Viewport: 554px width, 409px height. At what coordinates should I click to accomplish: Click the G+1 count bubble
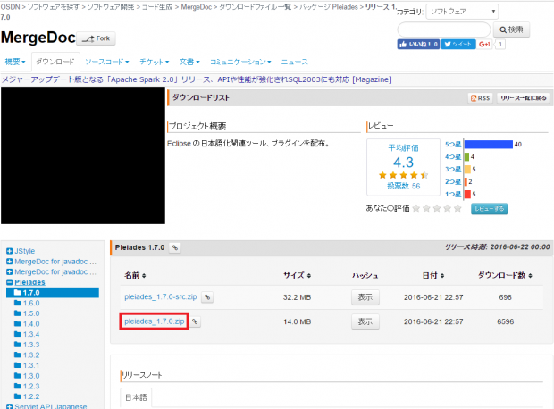click(x=500, y=44)
